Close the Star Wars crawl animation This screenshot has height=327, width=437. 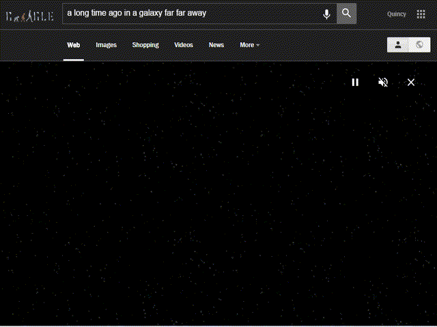[x=411, y=82]
